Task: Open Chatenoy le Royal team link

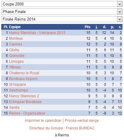Action: (24, 73)
